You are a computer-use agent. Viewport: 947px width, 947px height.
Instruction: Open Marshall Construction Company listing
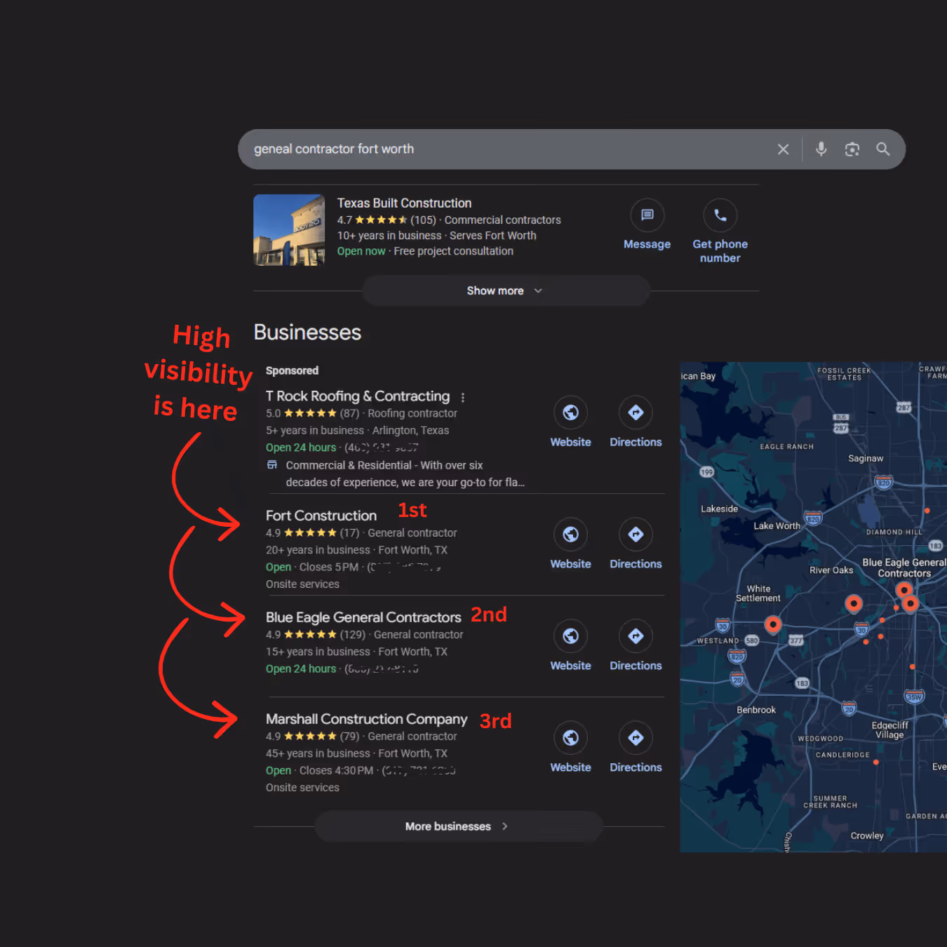(366, 719)
